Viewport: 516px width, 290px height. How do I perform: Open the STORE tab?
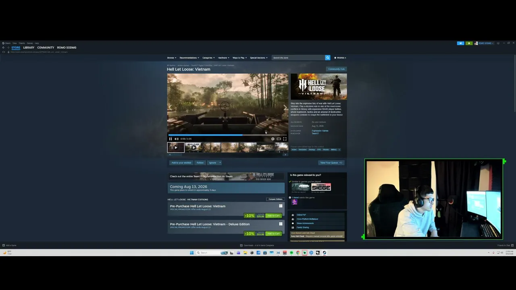point(16,48)
